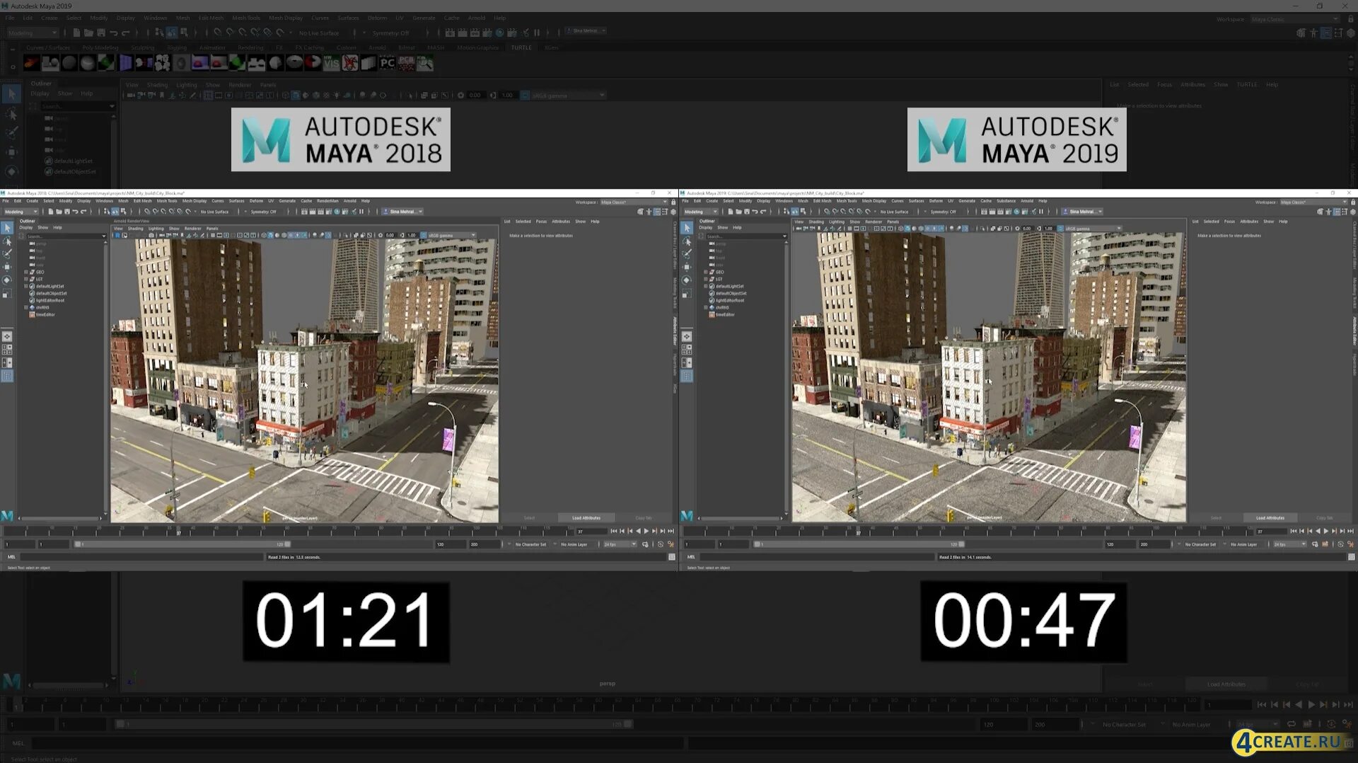
Task: Open sRGB gamma dropdown in Maya 2018 viewport
Action: (452, 236)
